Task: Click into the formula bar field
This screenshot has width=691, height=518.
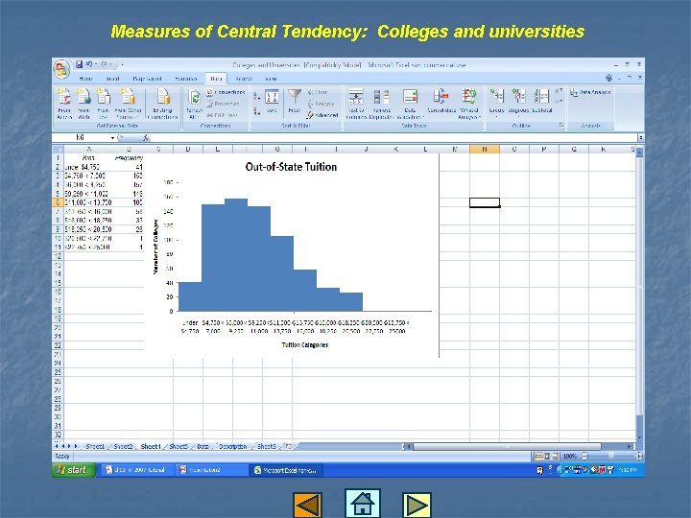Action: (394, 138)
